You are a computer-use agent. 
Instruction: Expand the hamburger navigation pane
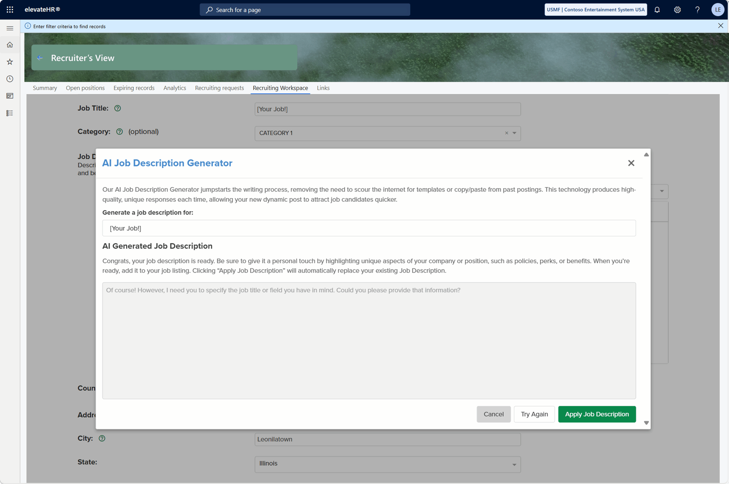(10, 28)
